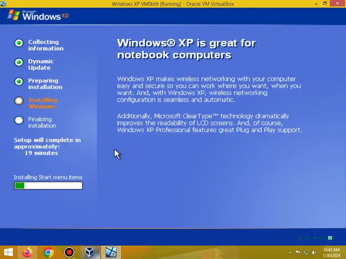
Task: Click the 'Setup will complete in' label
Action: pyautogui.click(x=47, y=140)
